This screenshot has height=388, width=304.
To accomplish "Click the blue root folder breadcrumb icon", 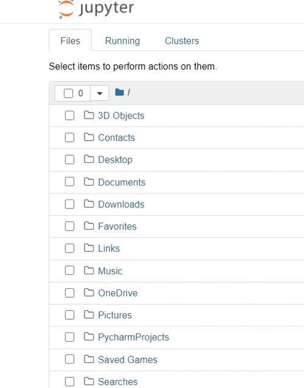I will [x=119, y=92].
